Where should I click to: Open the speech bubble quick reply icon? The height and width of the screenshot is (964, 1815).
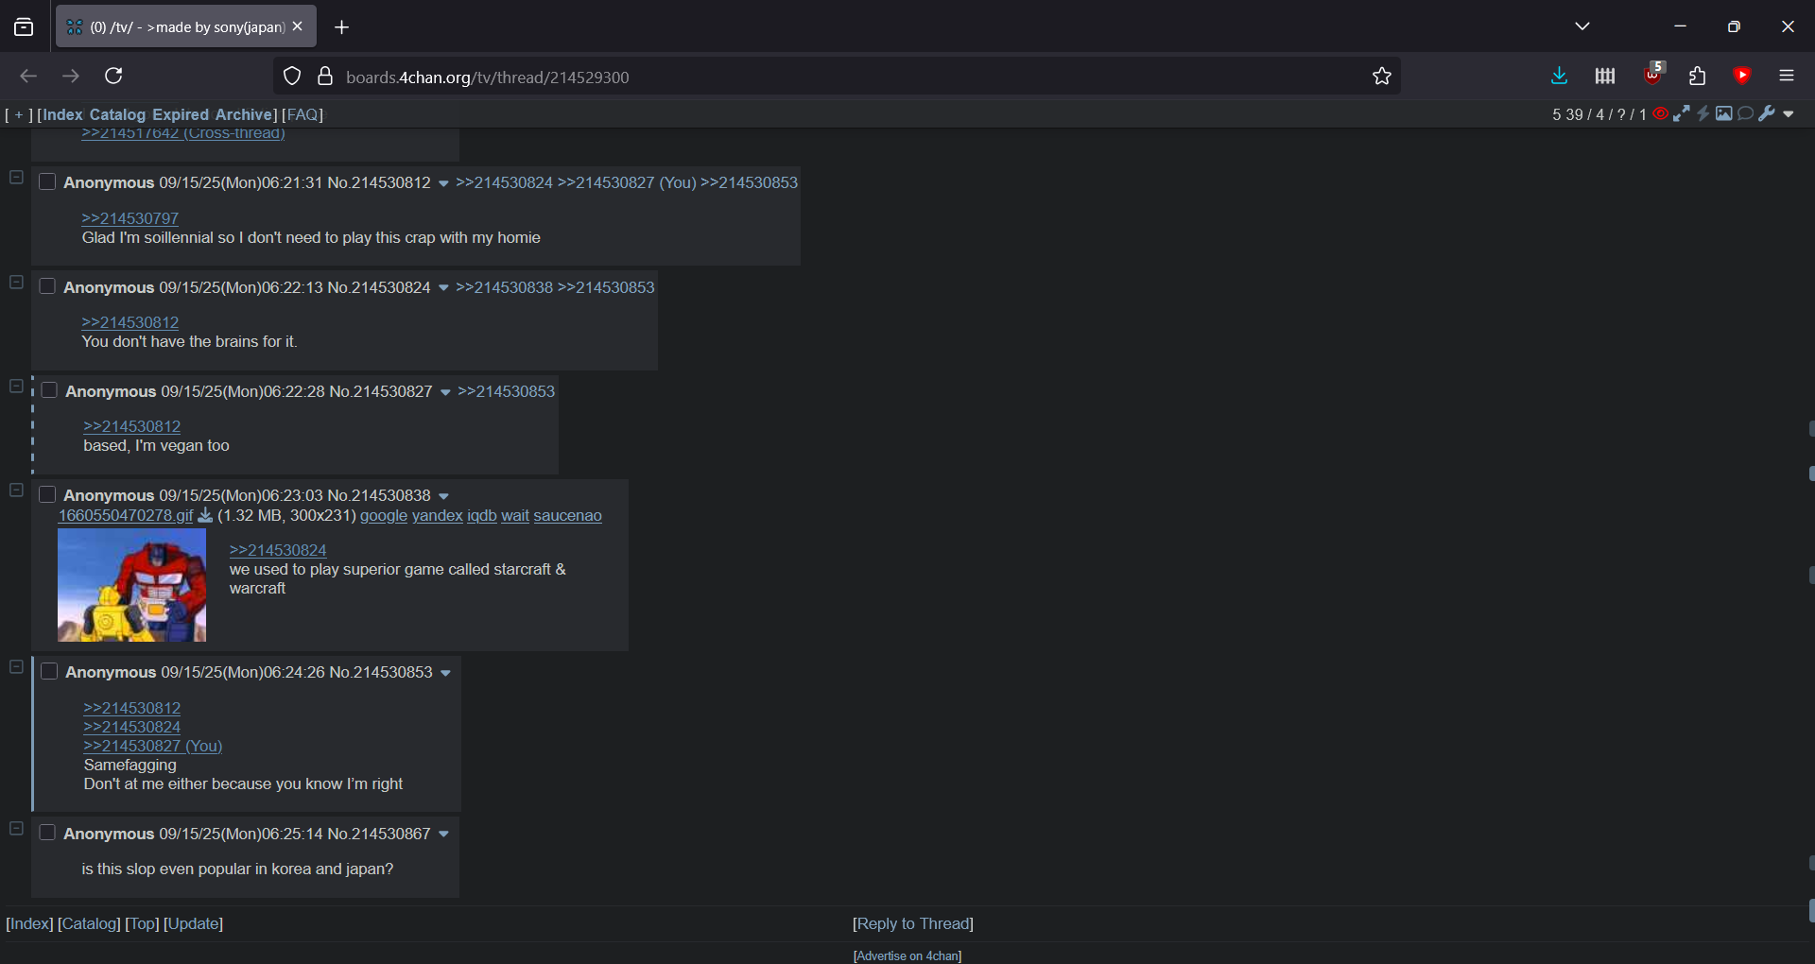tap(1746, 114)
